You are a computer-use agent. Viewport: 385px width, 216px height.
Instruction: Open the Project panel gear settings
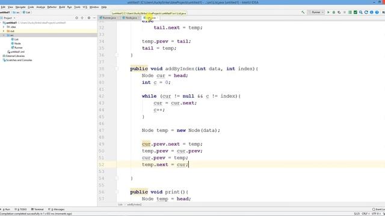click(x=89, y=18)
